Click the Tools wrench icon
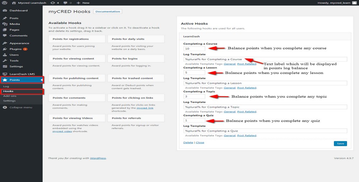This screenshot has width=359, height=182. point(4,61)
